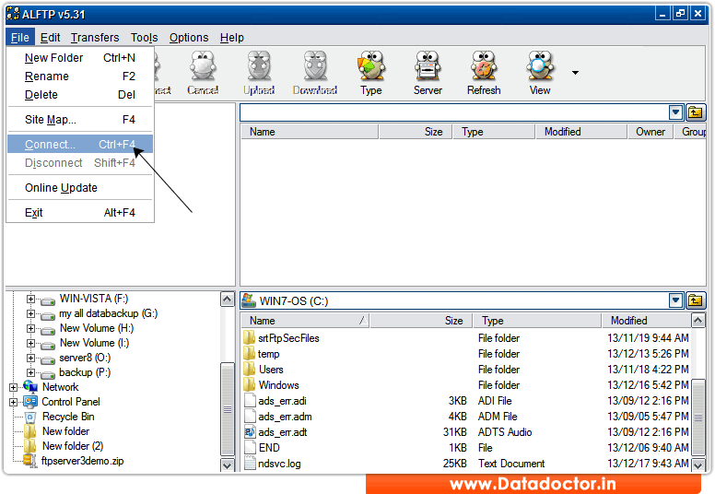Open the toolbar overflow arrow after View

(x=576, y=73)
